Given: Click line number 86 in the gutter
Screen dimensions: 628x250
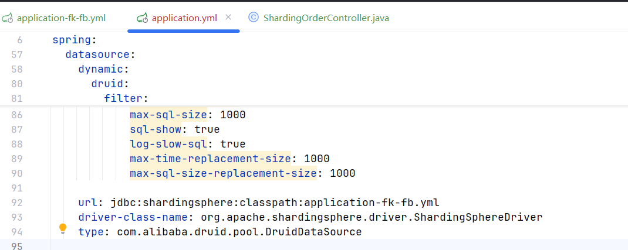Looking at the screenshot, I should point(17,115).
